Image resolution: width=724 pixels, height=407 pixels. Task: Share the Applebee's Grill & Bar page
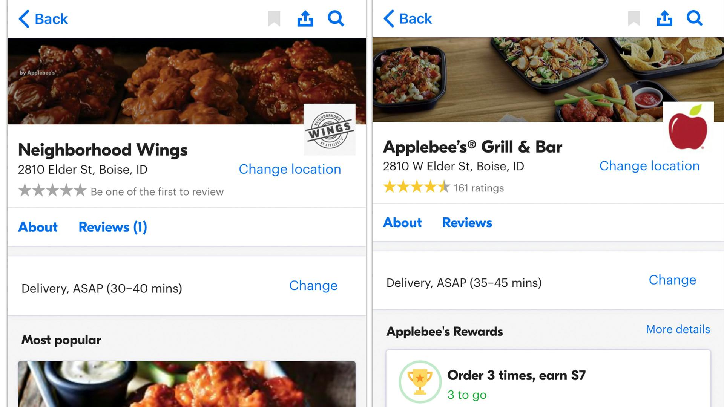[664, 18]
